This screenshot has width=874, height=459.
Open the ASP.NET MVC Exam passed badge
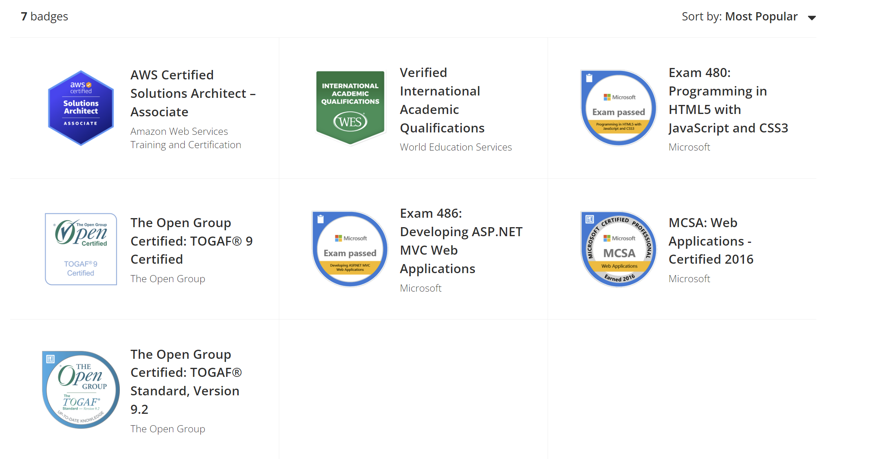[x=350, y=249]
